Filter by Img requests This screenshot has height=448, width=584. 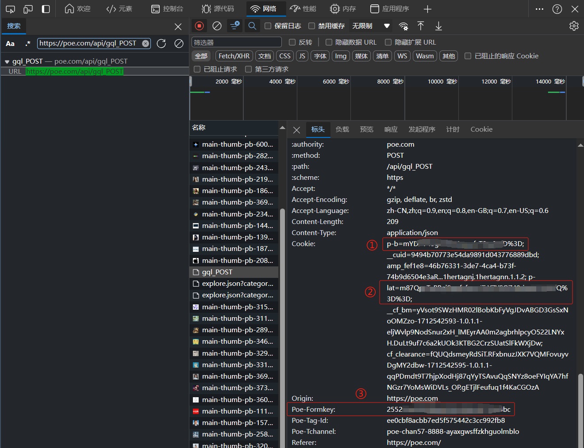341,56
